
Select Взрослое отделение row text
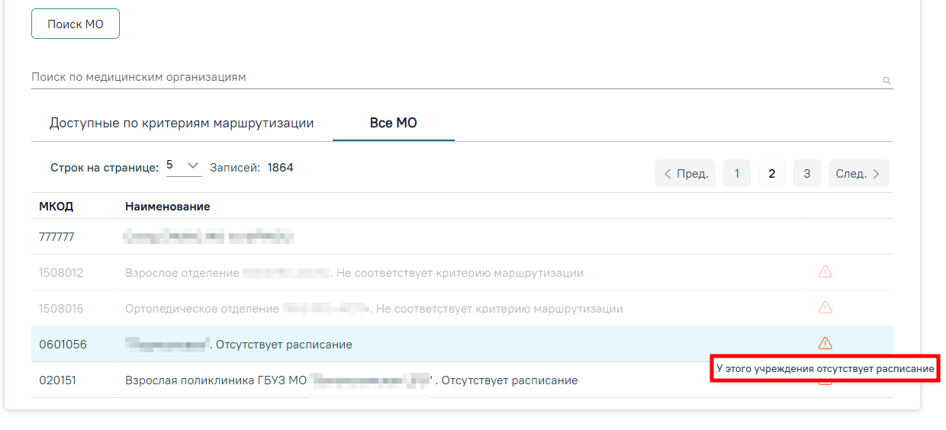tap(354, 273)
